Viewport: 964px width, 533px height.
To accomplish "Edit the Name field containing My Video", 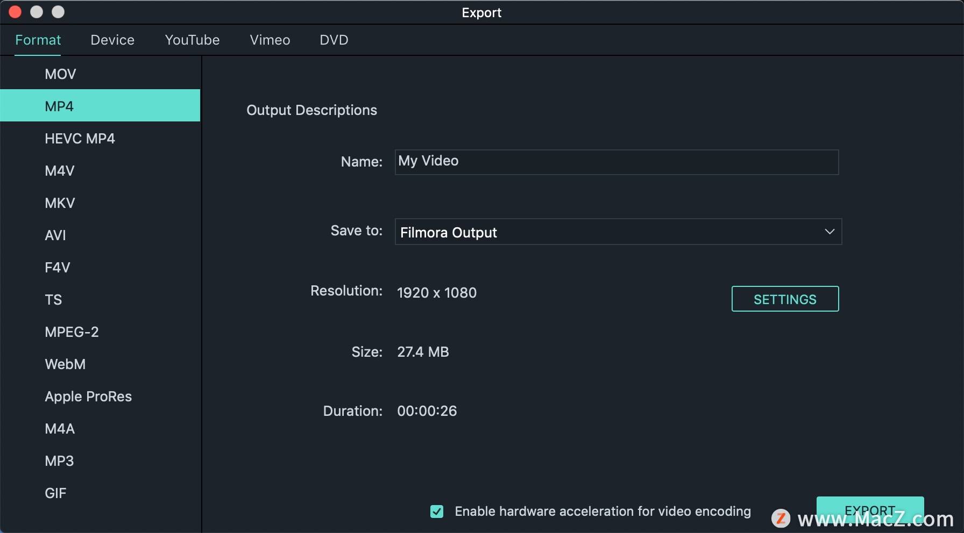I will (616, 162).
